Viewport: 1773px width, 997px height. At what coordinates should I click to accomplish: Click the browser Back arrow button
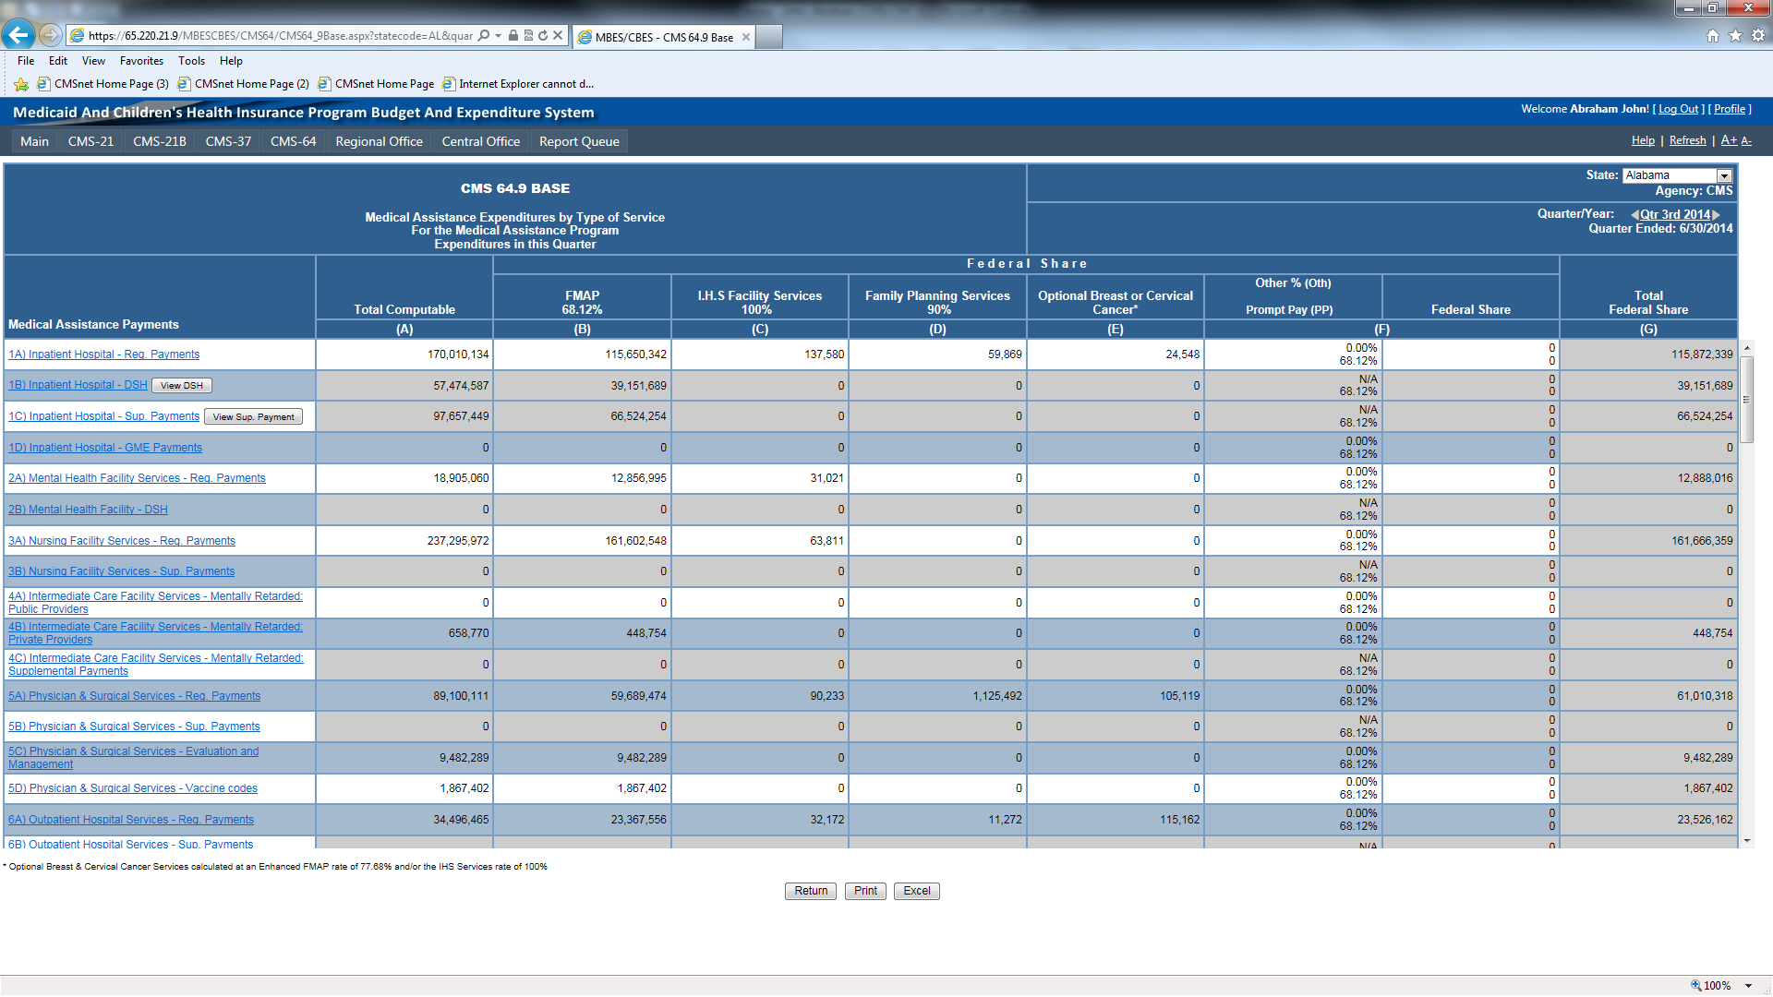point(18,35)
